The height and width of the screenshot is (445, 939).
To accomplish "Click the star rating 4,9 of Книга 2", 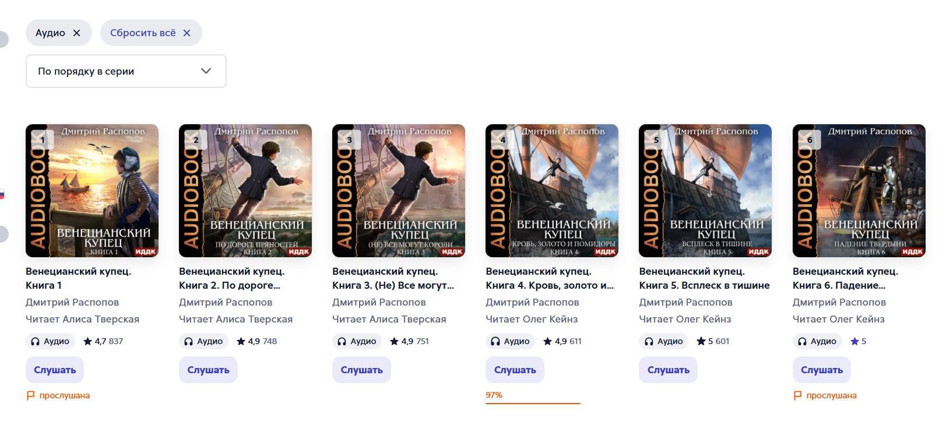I will tap(248, 341).
